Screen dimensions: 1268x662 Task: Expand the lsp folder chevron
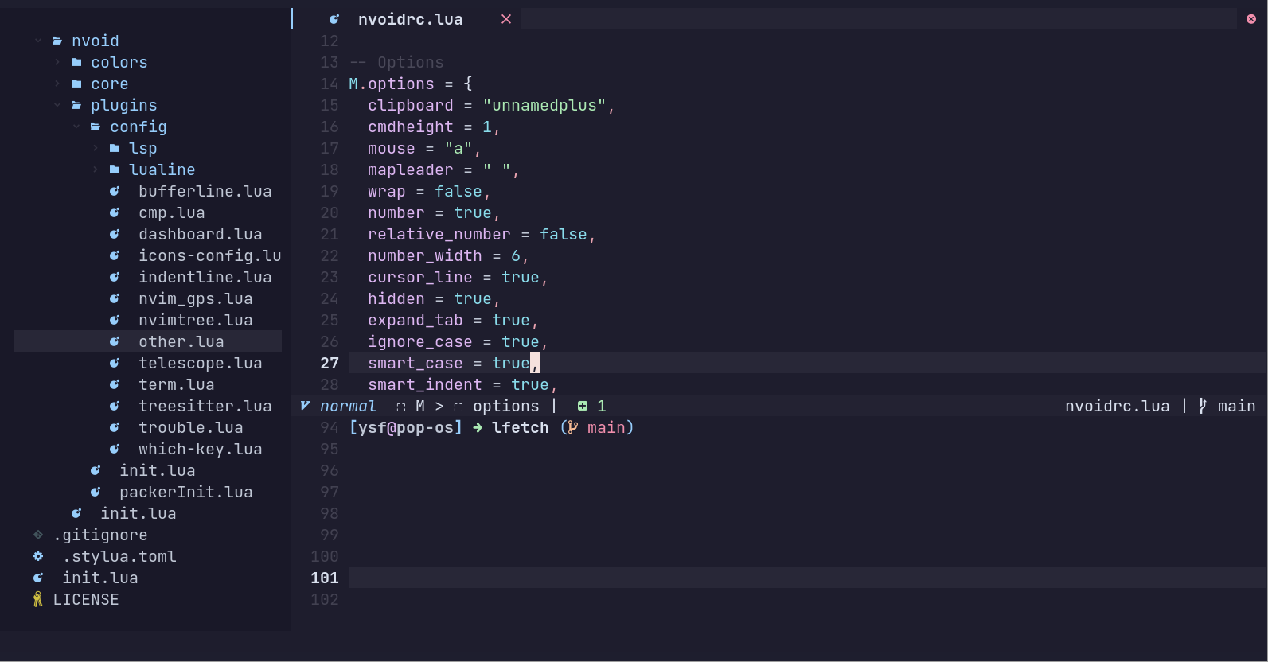pos(96,148)
